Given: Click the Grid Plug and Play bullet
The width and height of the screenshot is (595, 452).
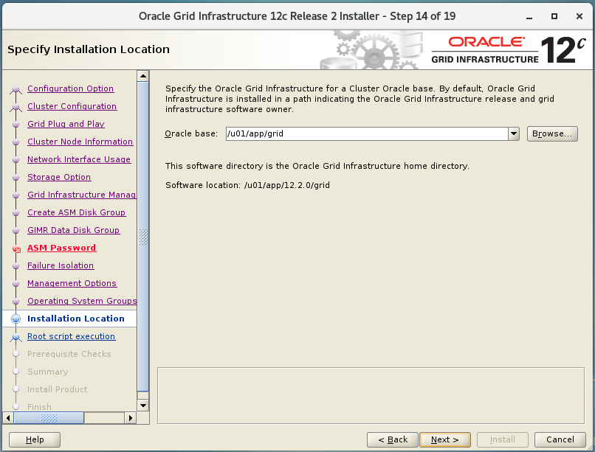Looking at the screenshot, I should coord(16,125).
